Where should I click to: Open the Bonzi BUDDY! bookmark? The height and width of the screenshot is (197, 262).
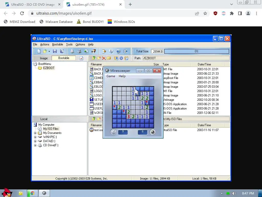[90, 22]
